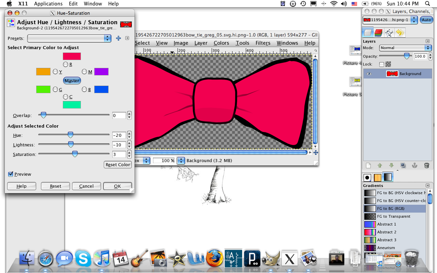437x273 pixels.
Task: Click the blue color swatch
Action: coord(101,89)
